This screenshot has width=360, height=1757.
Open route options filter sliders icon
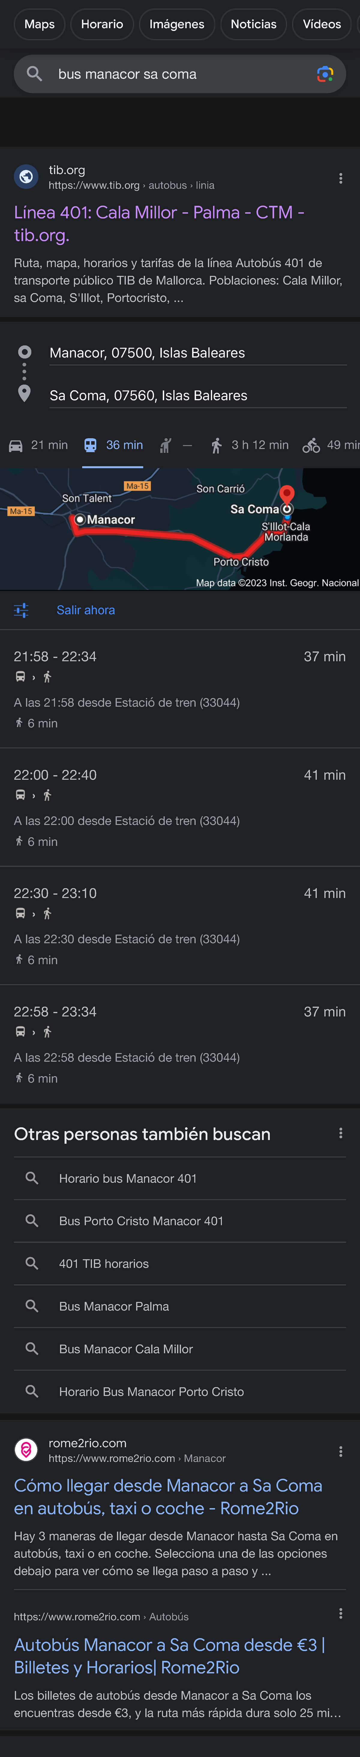(21, 610)
